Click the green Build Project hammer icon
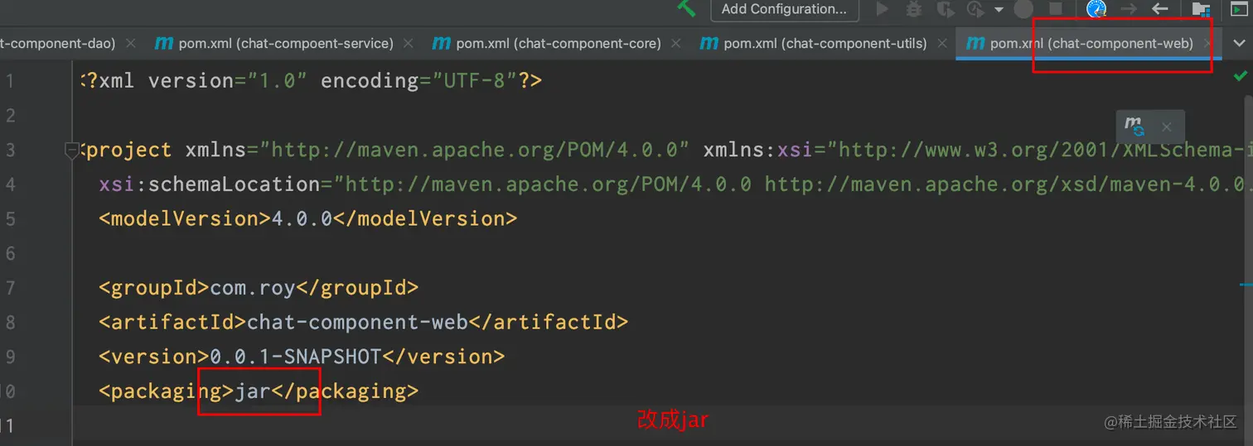The image size is (1253, 446). click(x=685, y=8)
